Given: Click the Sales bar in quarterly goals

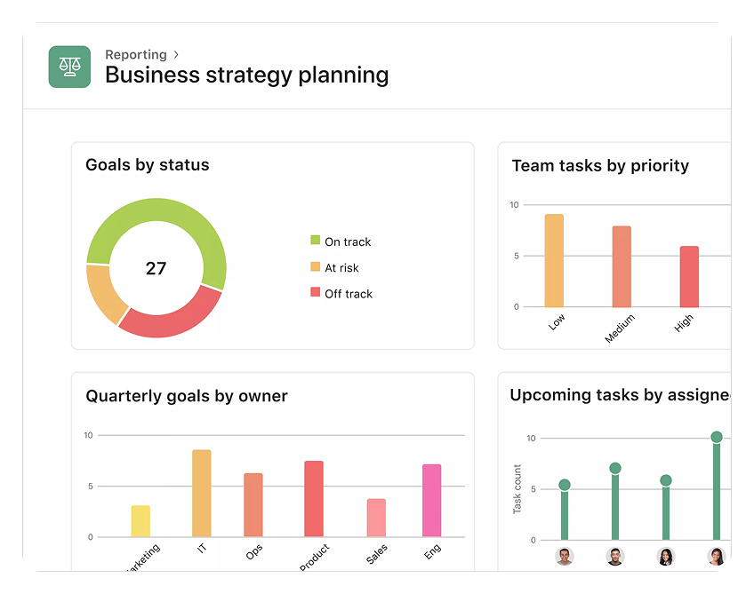Looking at the screenshot, I should click(377, 518).
